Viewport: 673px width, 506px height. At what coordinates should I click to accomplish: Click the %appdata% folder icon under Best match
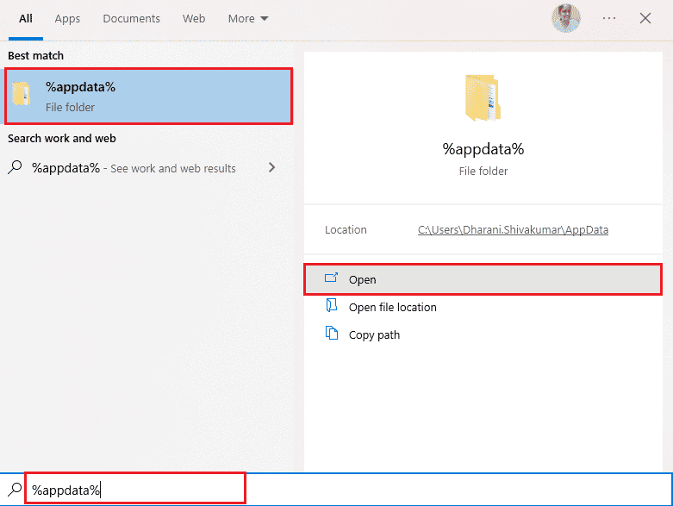pos(23,96)
